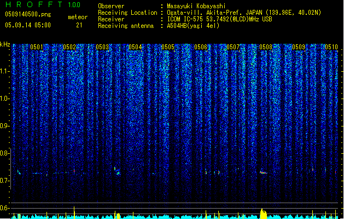Click the 0509 time marker
This screenshot has width=344, height=219.
click(x=299, y=47)
